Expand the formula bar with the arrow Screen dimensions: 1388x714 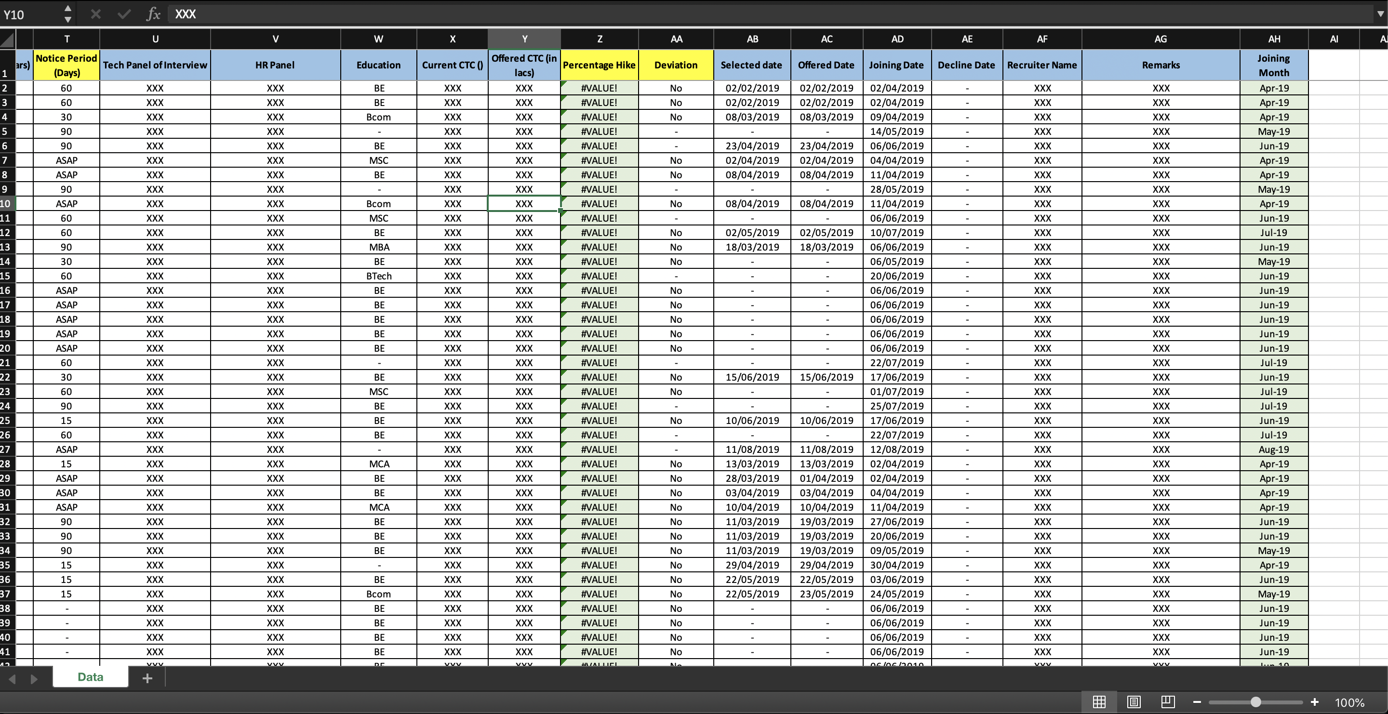tap(1380, 14)
